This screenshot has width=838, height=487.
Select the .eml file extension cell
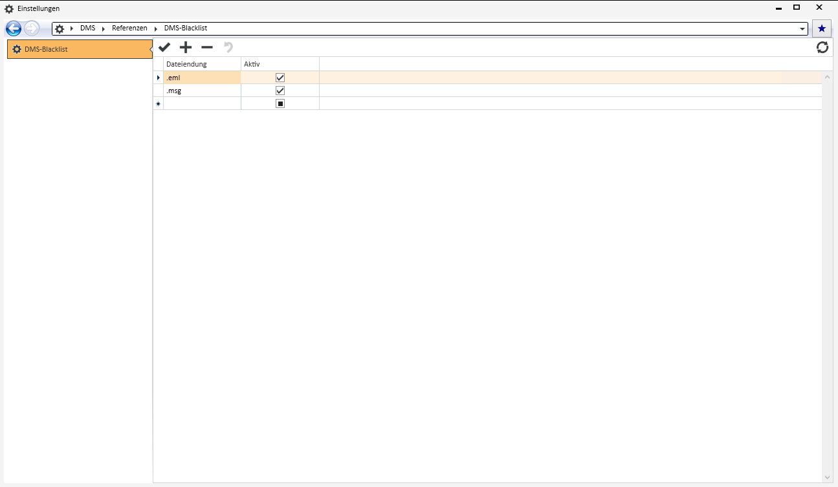coord(202,78)
